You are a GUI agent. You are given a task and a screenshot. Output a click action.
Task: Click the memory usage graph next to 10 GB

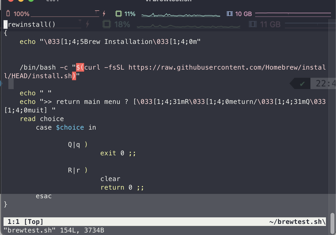(293, 13)
